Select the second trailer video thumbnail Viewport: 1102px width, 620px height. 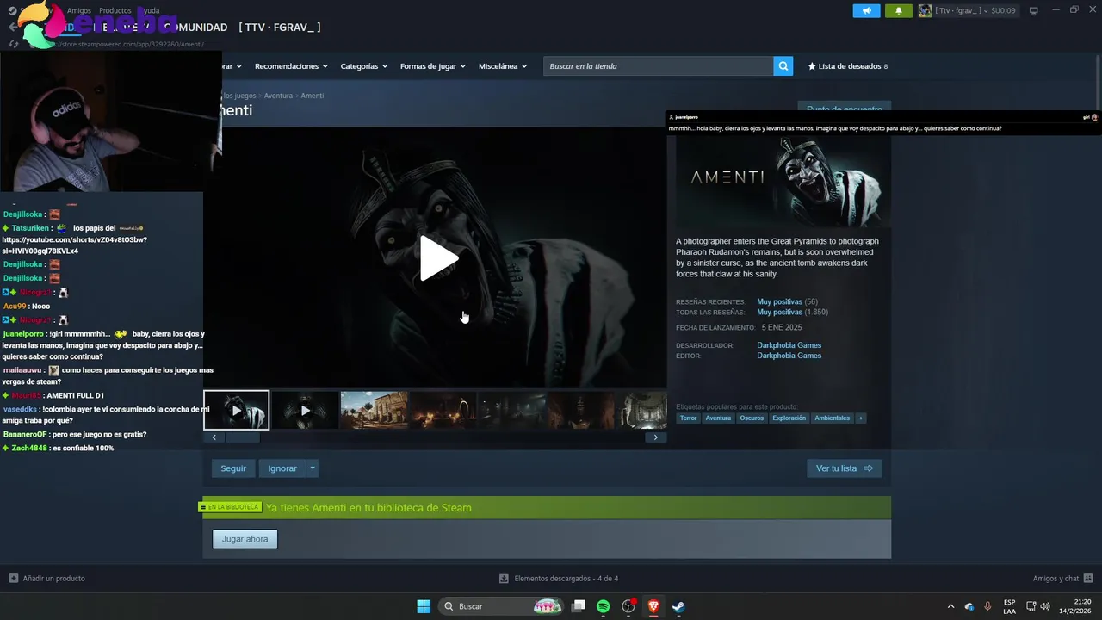[x=305, y=411]
